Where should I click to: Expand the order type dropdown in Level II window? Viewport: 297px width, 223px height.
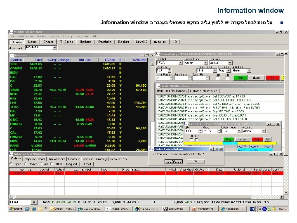239,131
